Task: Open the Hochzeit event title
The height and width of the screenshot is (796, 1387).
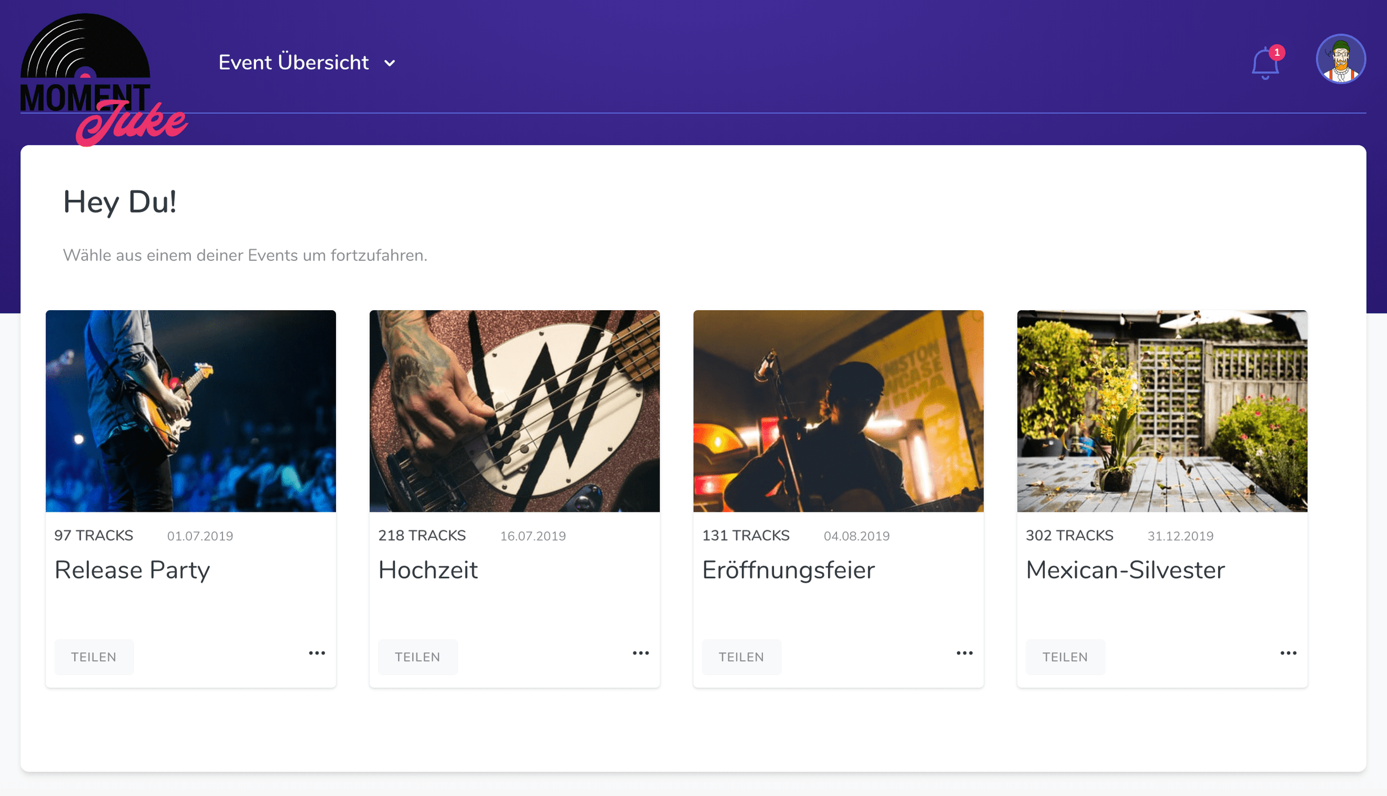Action: point(428,570)
